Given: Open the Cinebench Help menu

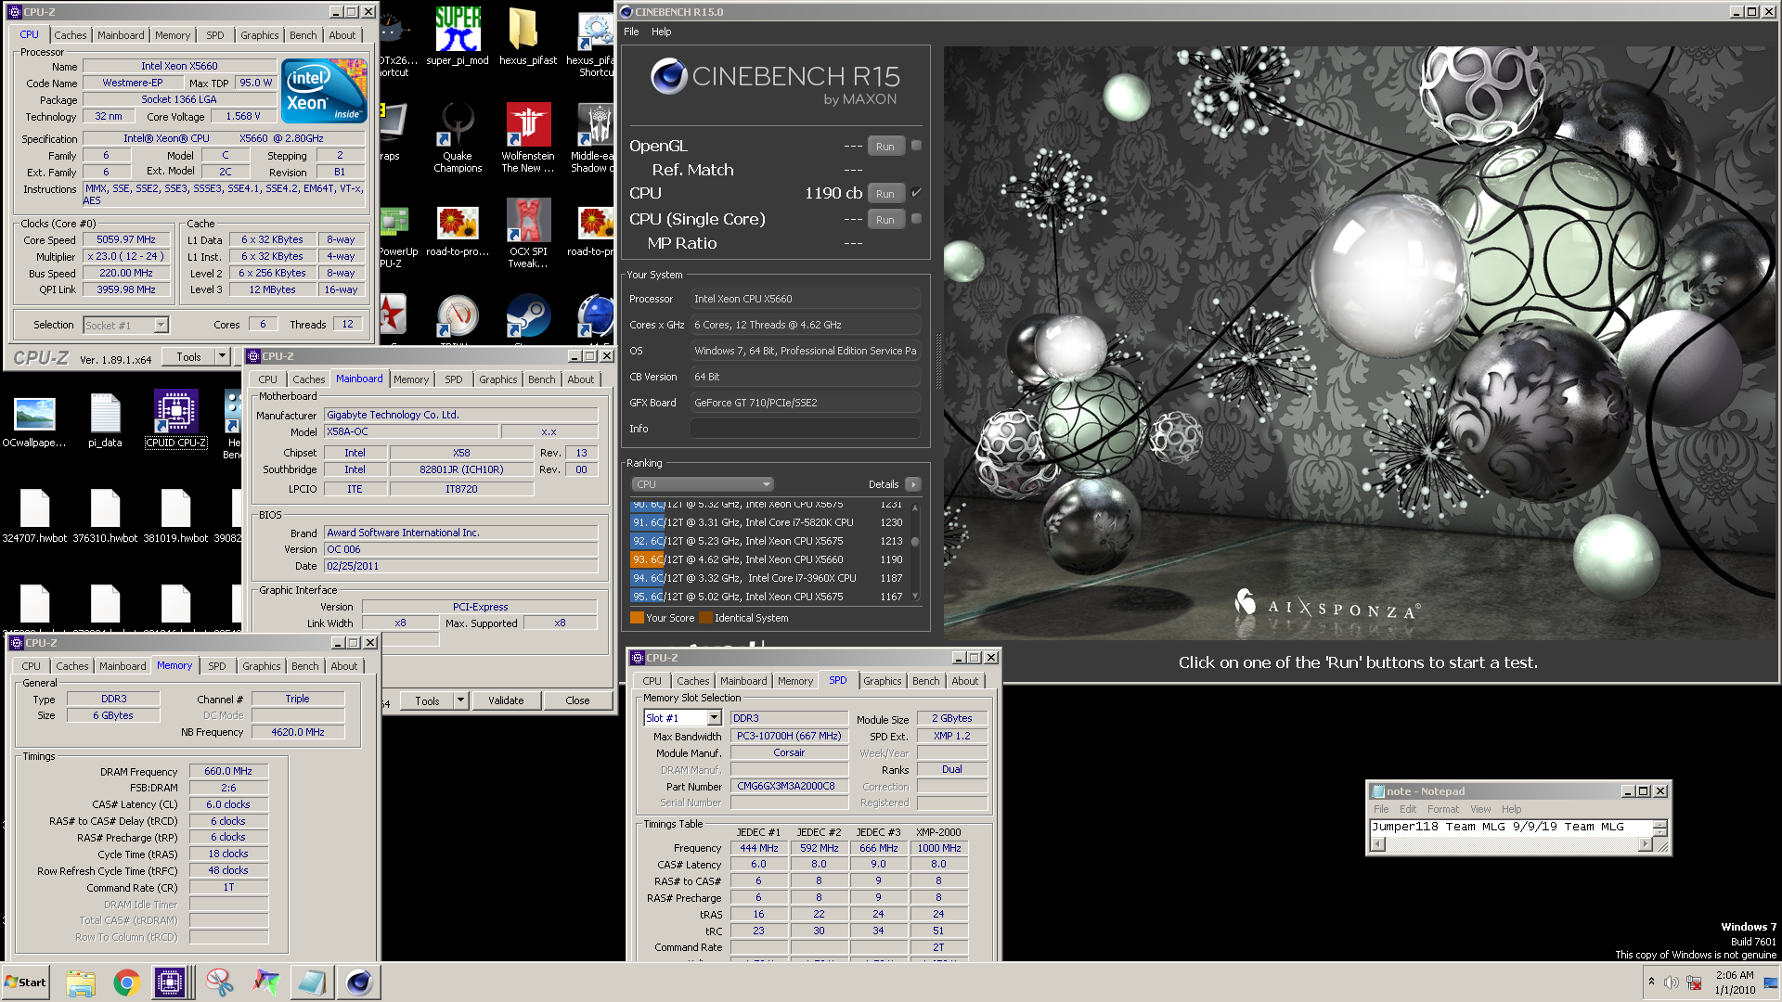Looking at the screenshot, I should (661, 32).
